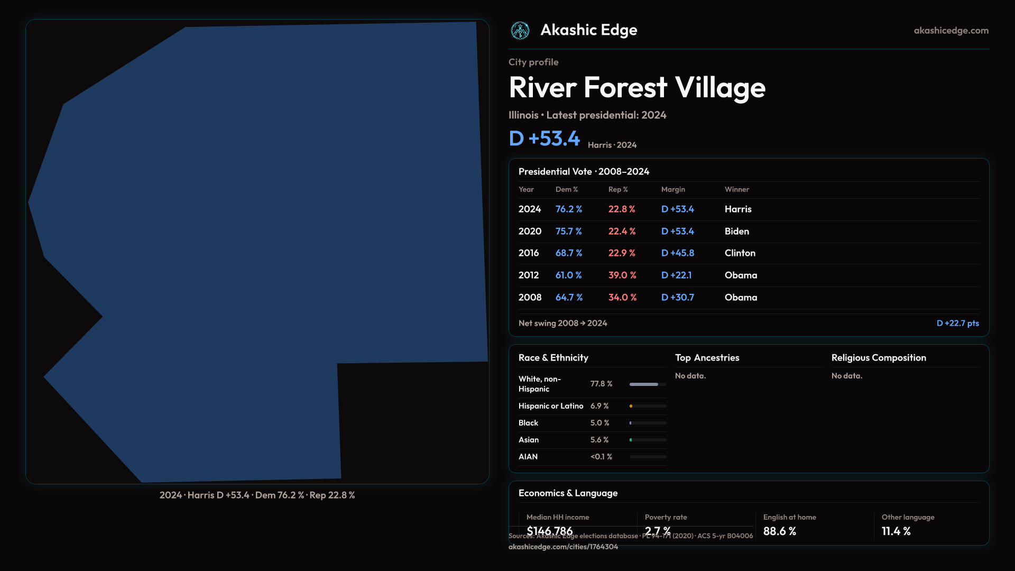Click the large D +53.4 margin headline

click(x=544, y=139)
